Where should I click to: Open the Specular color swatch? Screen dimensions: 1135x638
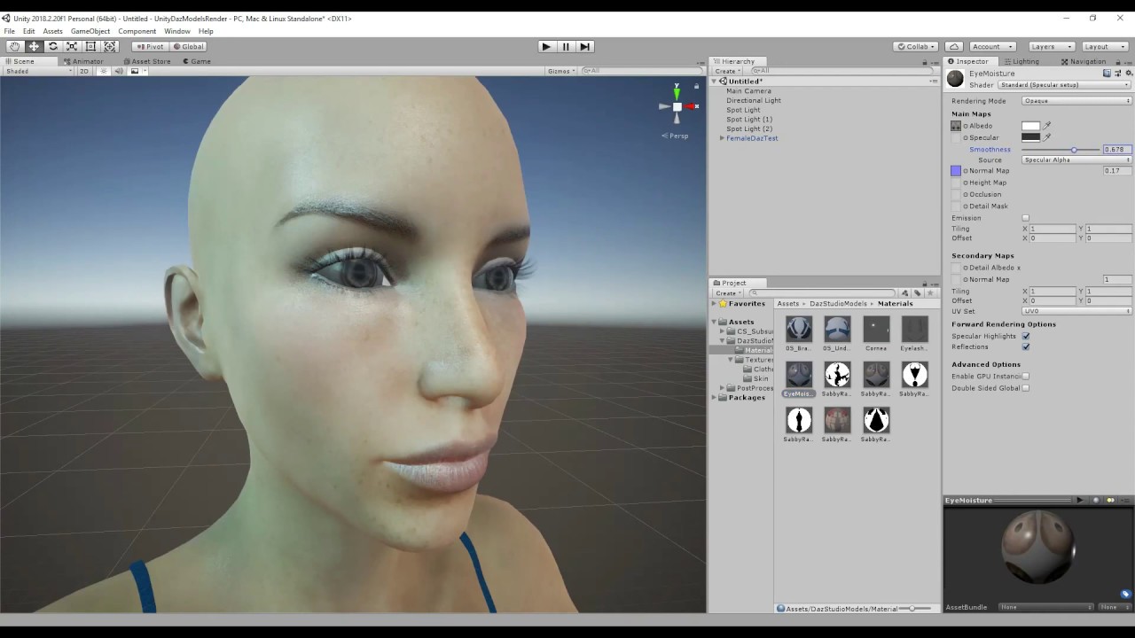[x=1030, y=137]
